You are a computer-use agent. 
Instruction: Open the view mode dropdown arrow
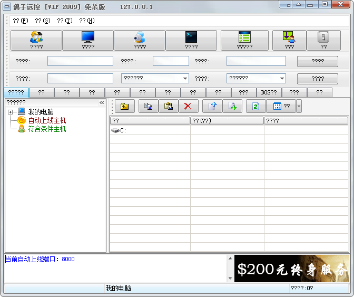coord(299,106)
